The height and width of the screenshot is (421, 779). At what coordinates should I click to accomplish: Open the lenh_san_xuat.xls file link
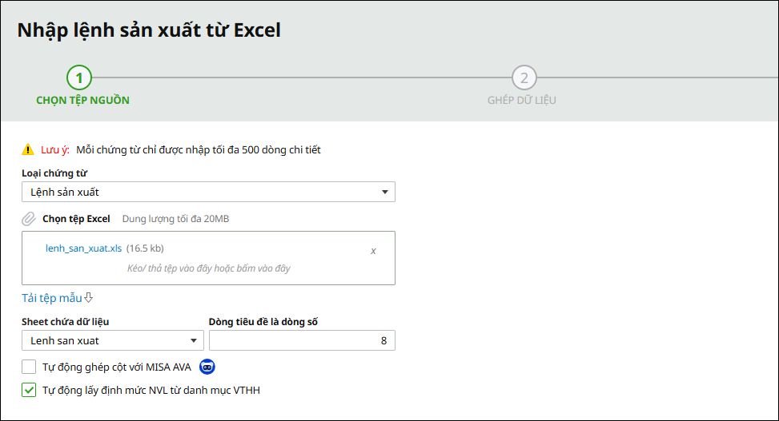[83, 248]
